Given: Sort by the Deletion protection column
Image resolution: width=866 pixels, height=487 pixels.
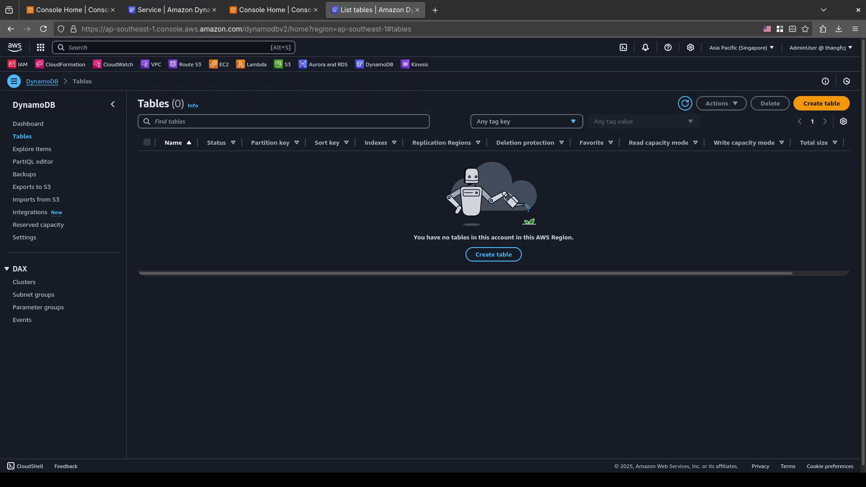Looking at the screenshot, I should point(530,142).
